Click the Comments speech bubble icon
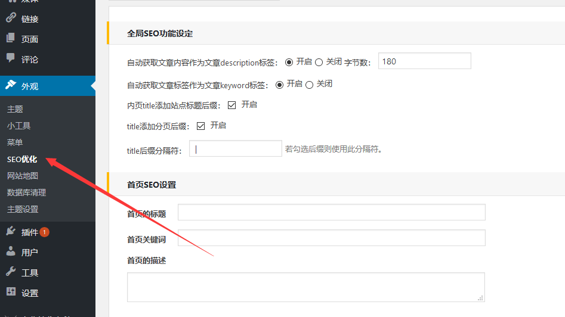Image resolution: width=565 pixels, height=317 pixels. click(x=11, y=59)
